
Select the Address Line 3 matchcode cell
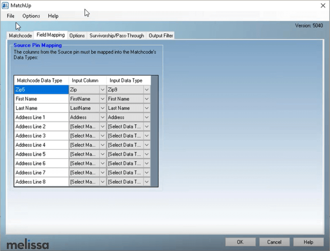[41, 136]
